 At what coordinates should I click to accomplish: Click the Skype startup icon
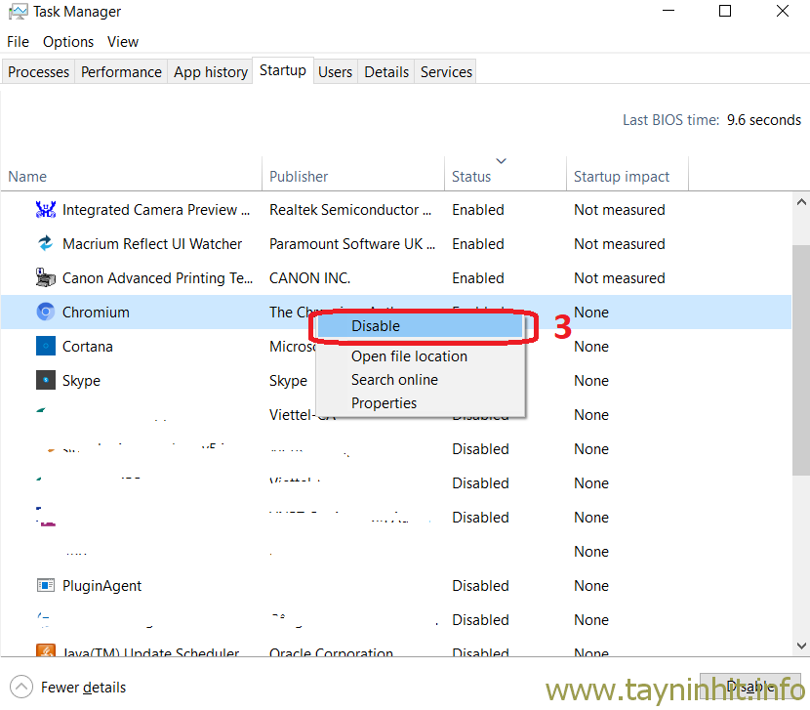tap(45, 381)
